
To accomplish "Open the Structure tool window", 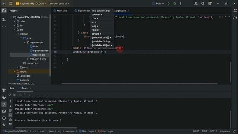I will tap(4, 19).
